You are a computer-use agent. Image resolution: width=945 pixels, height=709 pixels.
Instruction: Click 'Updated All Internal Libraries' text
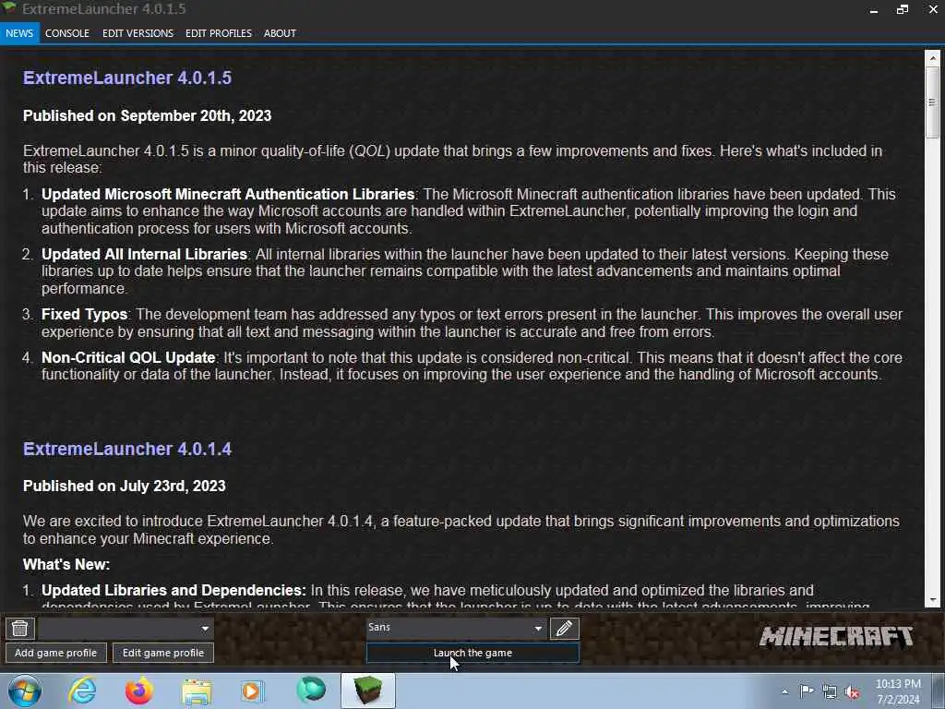click(144, 255)
